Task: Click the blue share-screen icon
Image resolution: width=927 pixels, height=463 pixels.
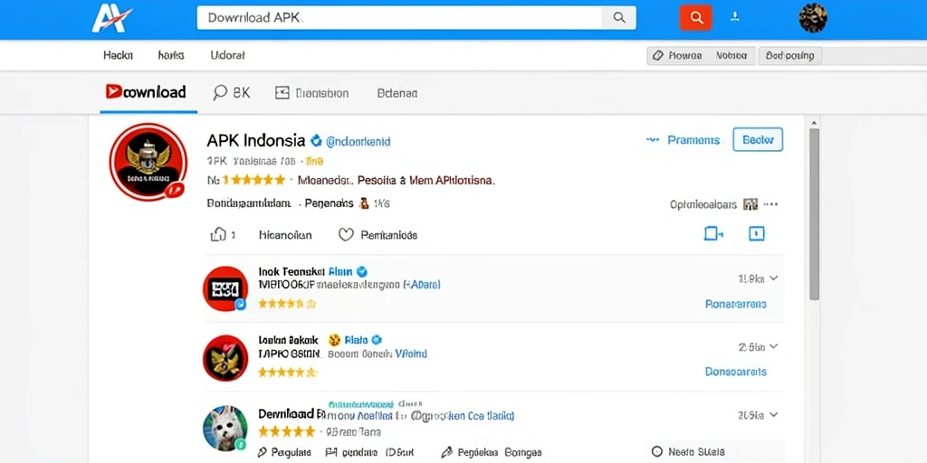Action: click(713, 234)
